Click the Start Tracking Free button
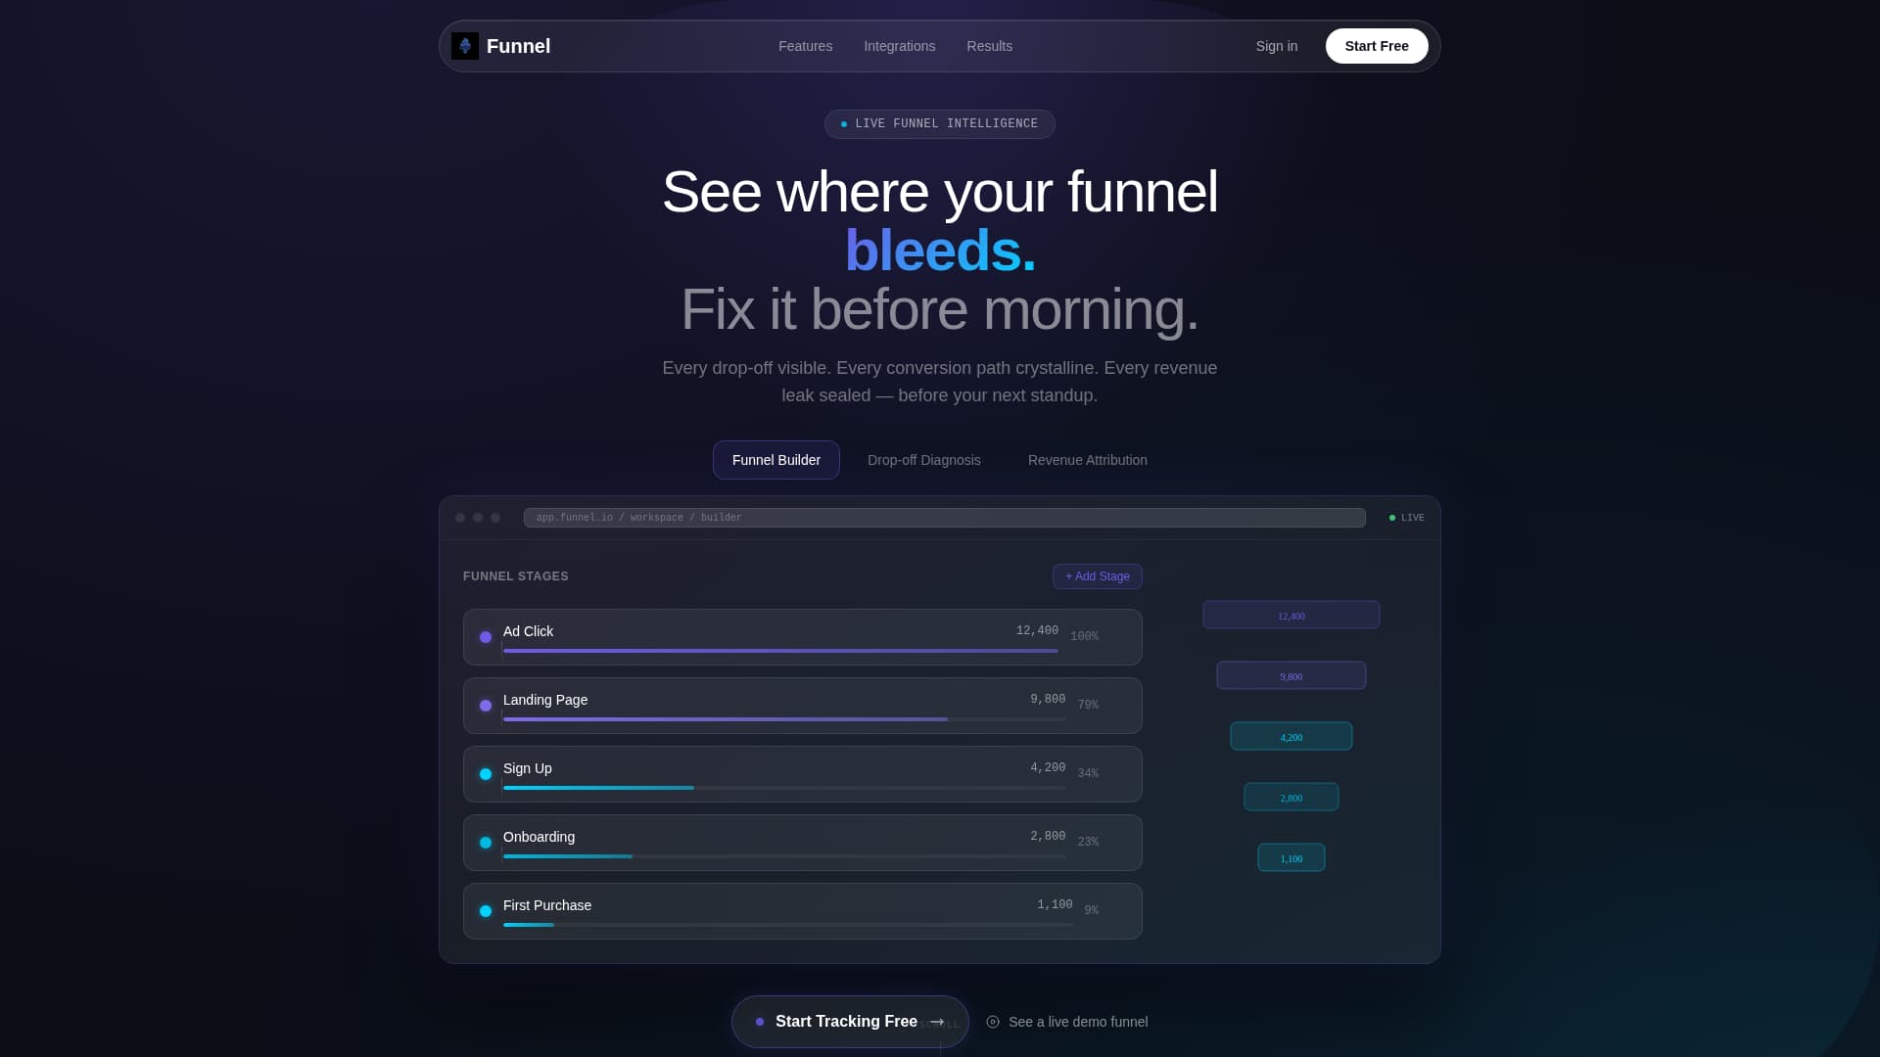 [x=849, y=1022]
